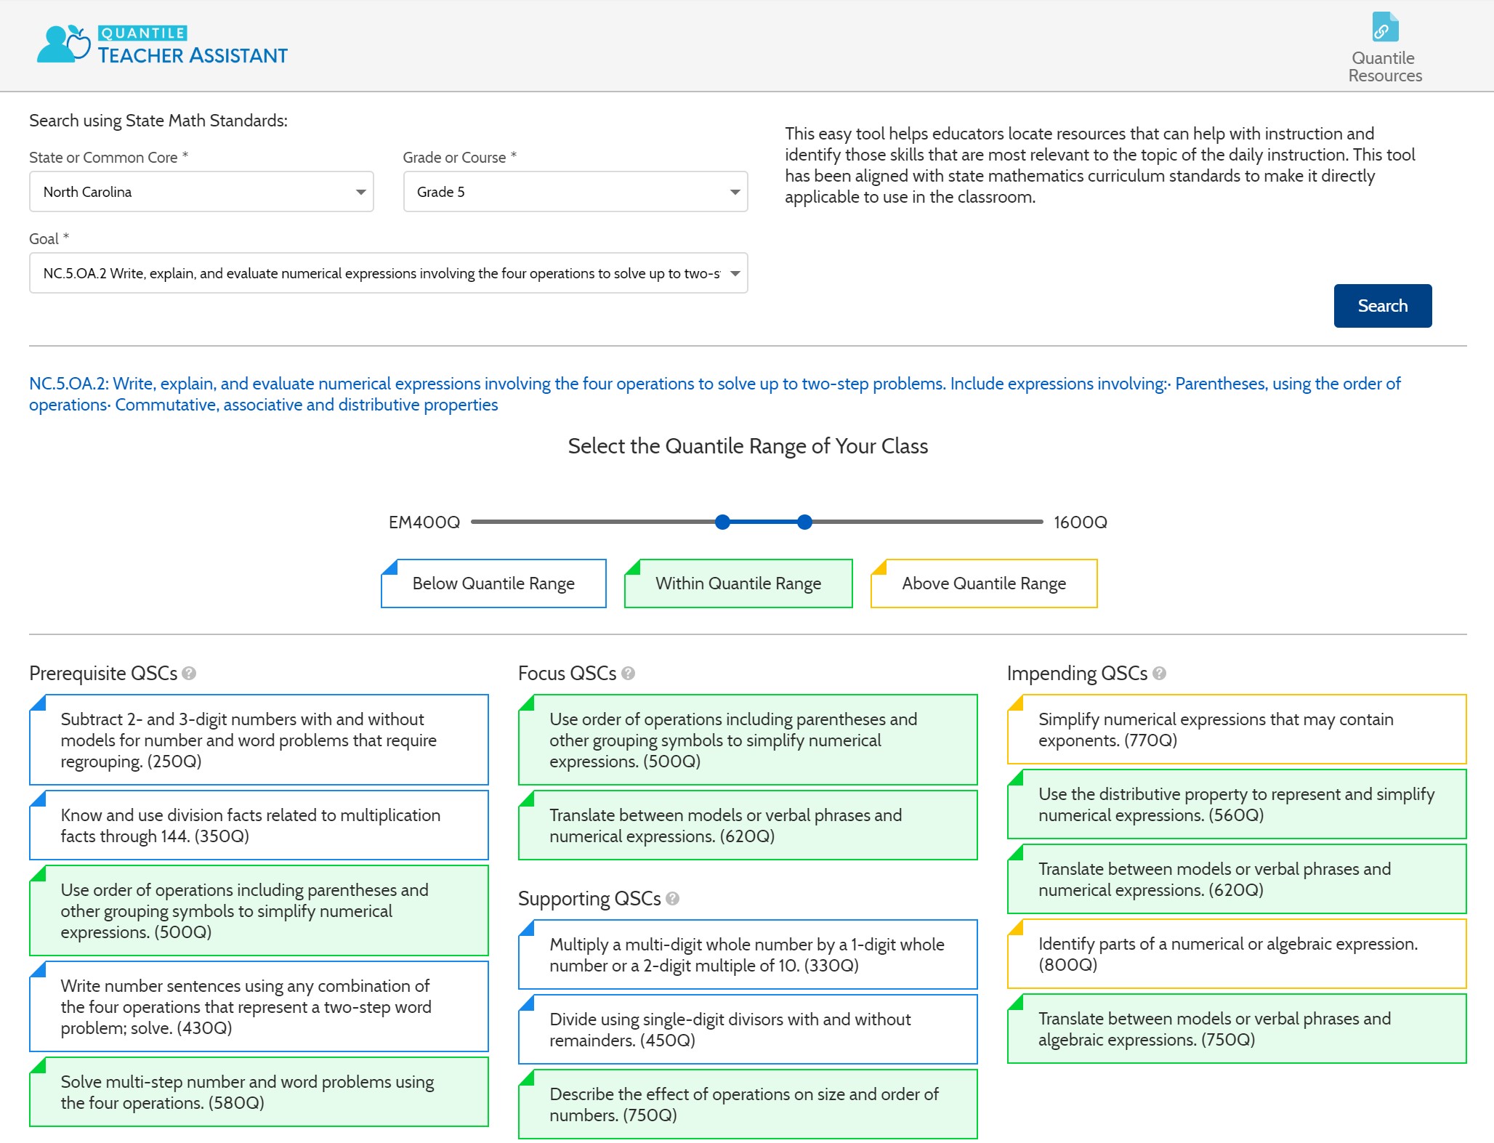
Task: Toggle the Below Quantile Range filter
Action: [x=493, y=583]
